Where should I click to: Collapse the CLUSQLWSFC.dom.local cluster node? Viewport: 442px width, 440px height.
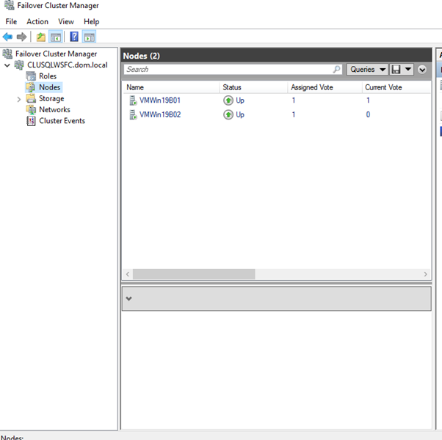7,65
